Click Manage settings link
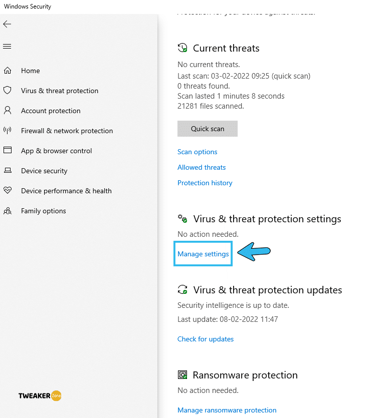The image size is (373, 418). pos(203,254)
